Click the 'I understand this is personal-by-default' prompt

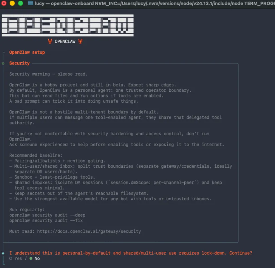point(130,253)
